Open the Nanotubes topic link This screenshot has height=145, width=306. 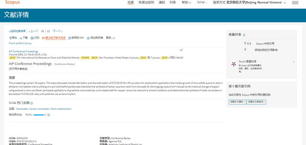point(22,109)
